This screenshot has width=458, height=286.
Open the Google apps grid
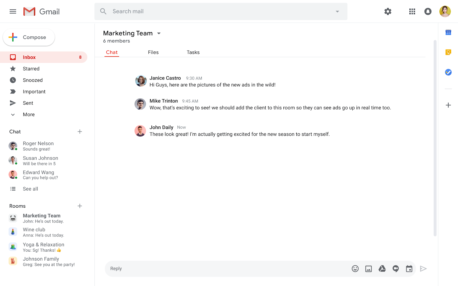[x=412, y=11]
